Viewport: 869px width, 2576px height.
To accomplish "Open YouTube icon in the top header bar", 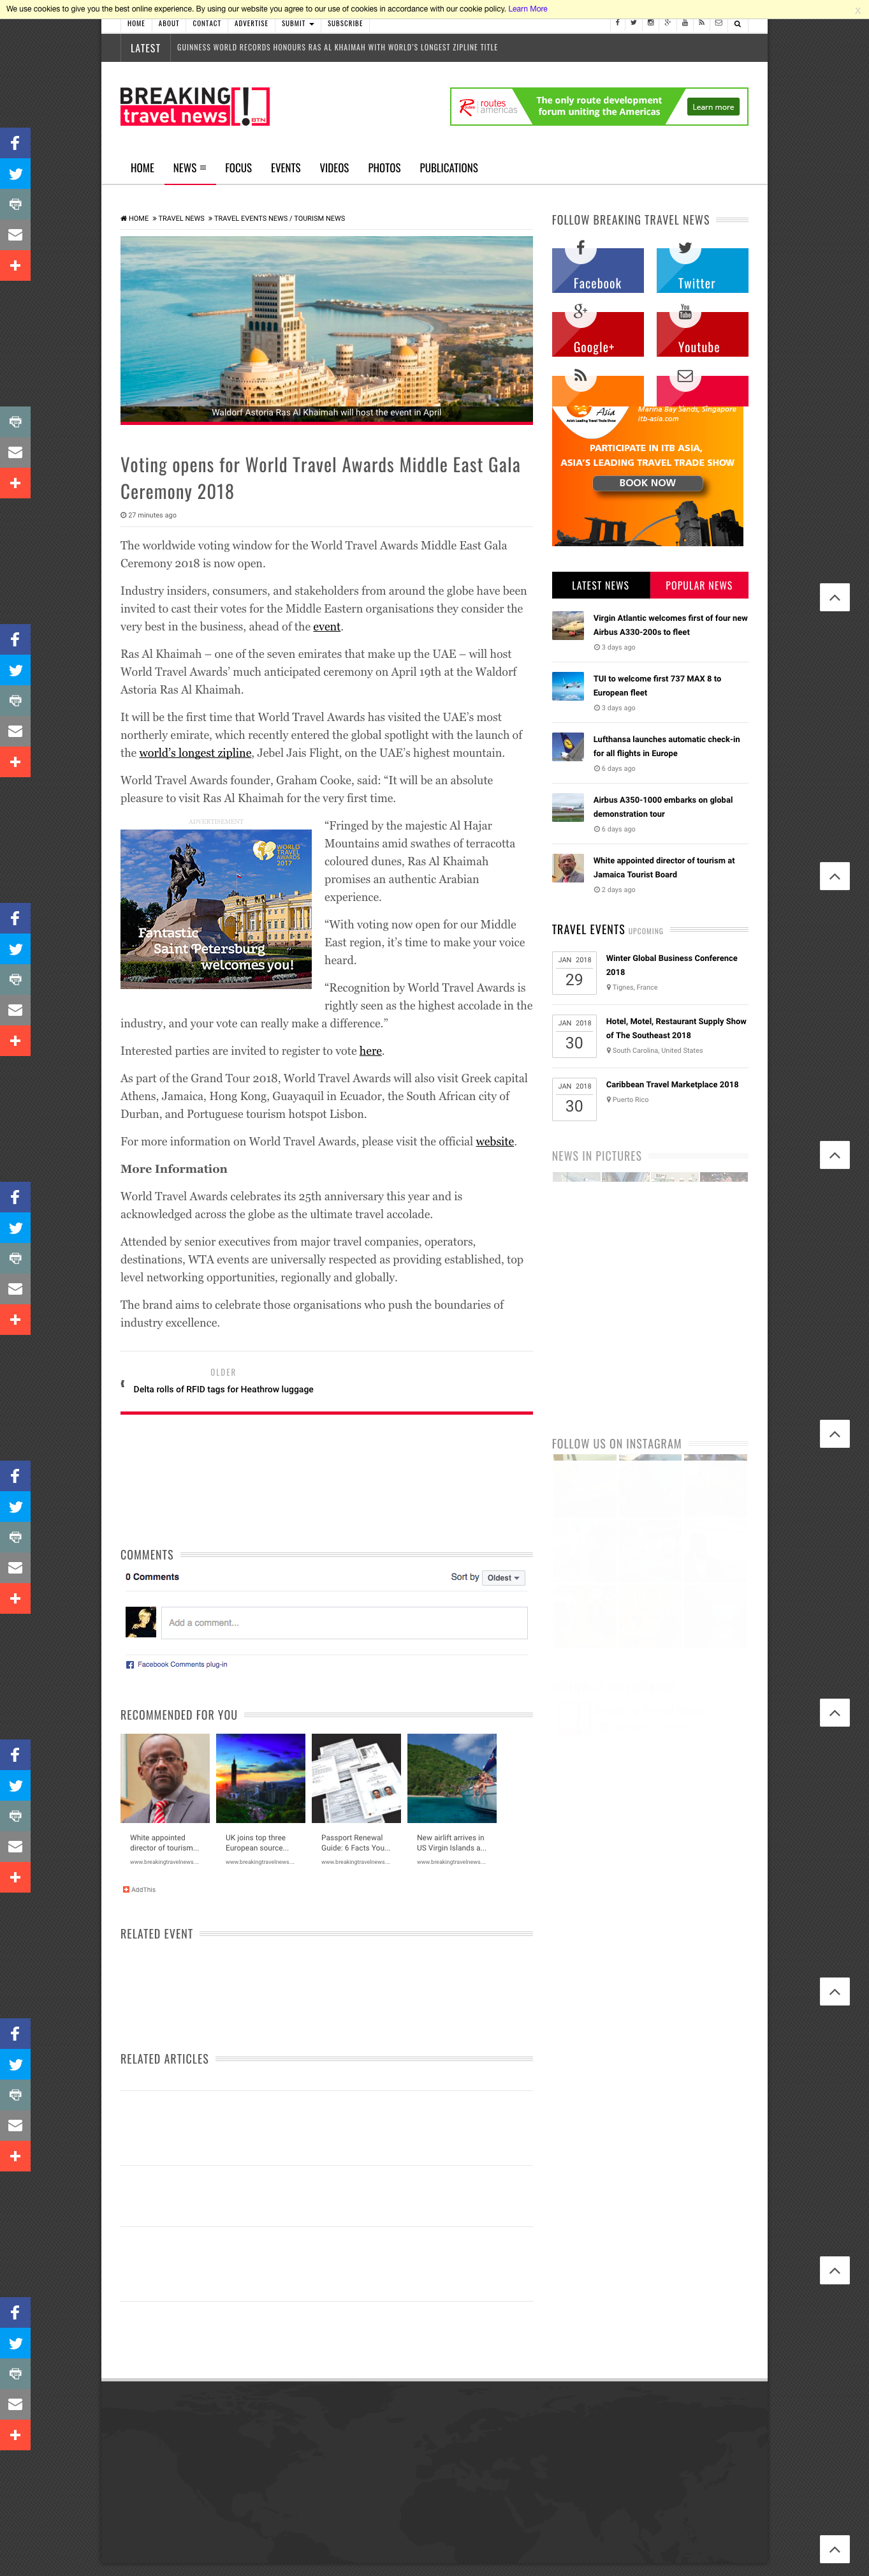I will [684, 23].
